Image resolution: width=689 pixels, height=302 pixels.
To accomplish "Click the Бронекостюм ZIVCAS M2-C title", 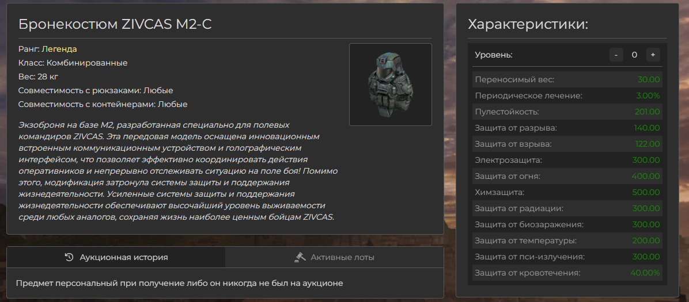I will tap(115, 24).
